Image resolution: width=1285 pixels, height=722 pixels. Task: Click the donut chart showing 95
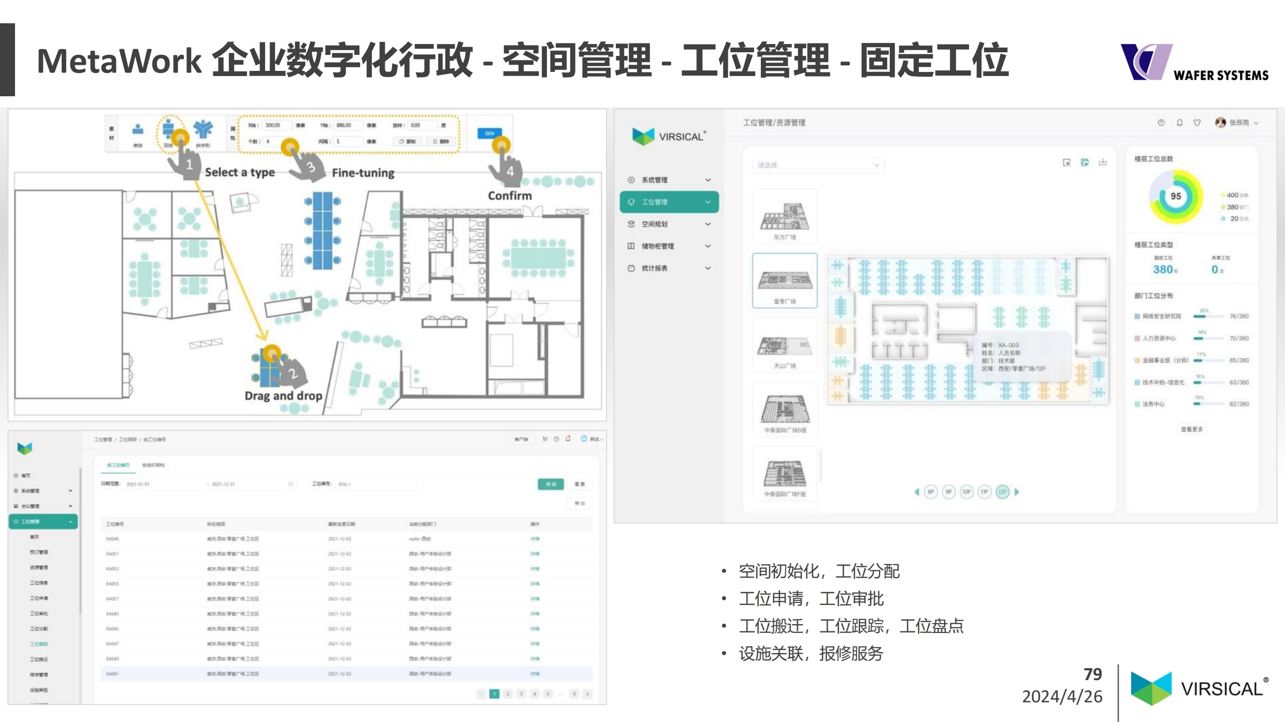click(1176, 197)
